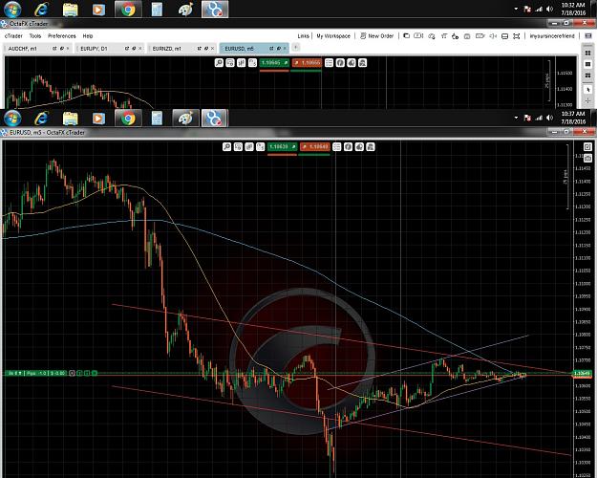The height and width of the screenshot is (478, 597).
Task: Open Chrome on the 10:37 AM taskbar
Action: pos(128,119)
